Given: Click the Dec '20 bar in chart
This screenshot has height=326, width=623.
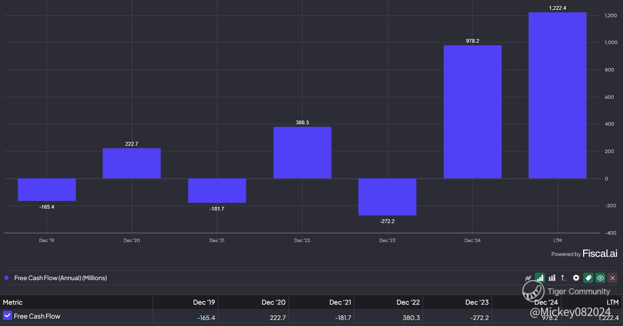Looking at the screenshot, I should 132,163.
